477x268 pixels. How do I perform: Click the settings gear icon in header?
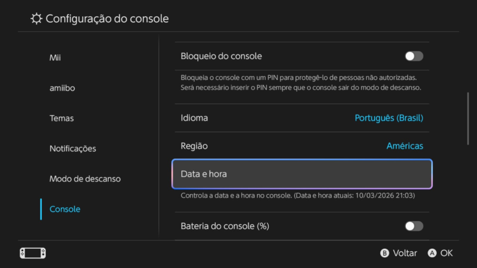point(37,19)
